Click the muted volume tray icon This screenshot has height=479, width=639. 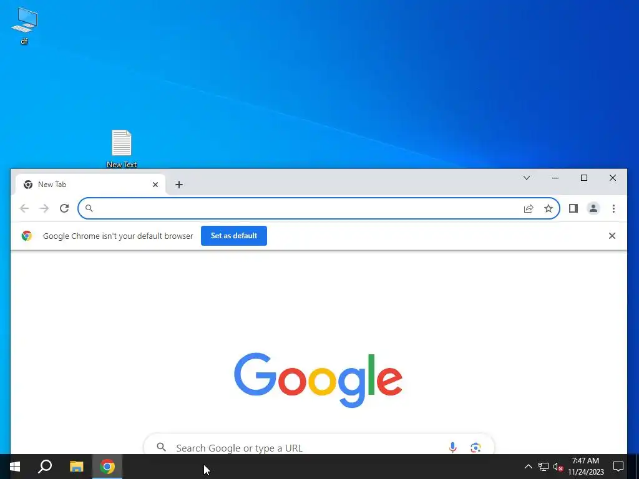[558, 467]
